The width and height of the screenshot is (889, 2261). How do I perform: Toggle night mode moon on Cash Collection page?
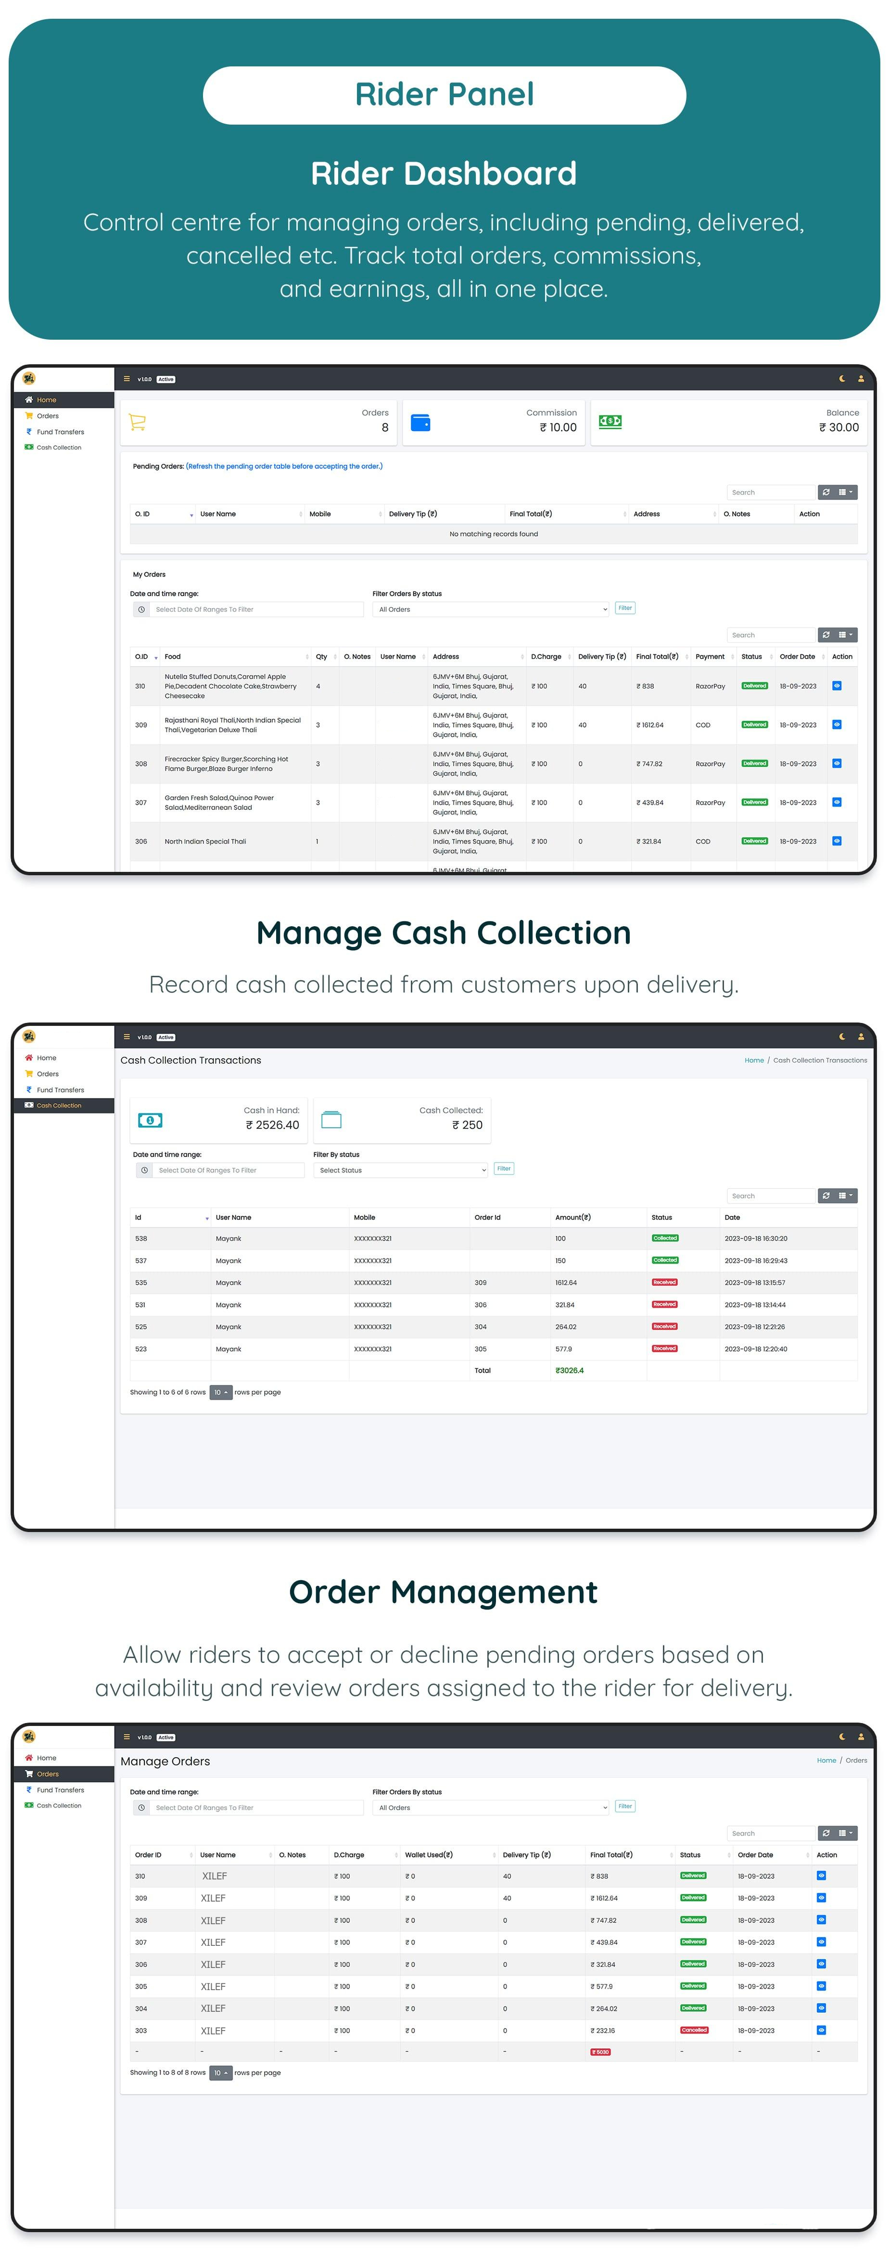click(841, 1036)
